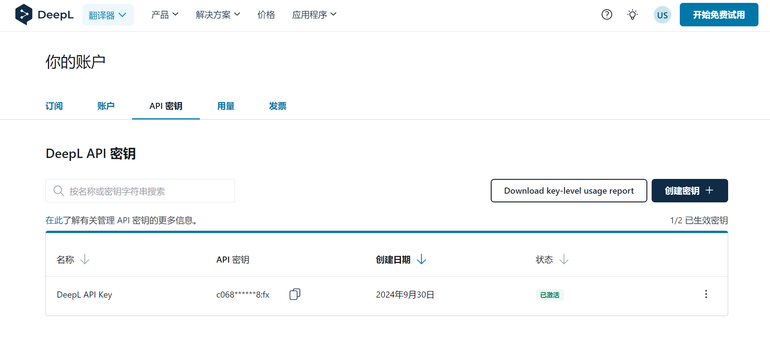Screen dimensions: 770x338
Task: Switch to the 账户 tab
Action: point(106,106)
